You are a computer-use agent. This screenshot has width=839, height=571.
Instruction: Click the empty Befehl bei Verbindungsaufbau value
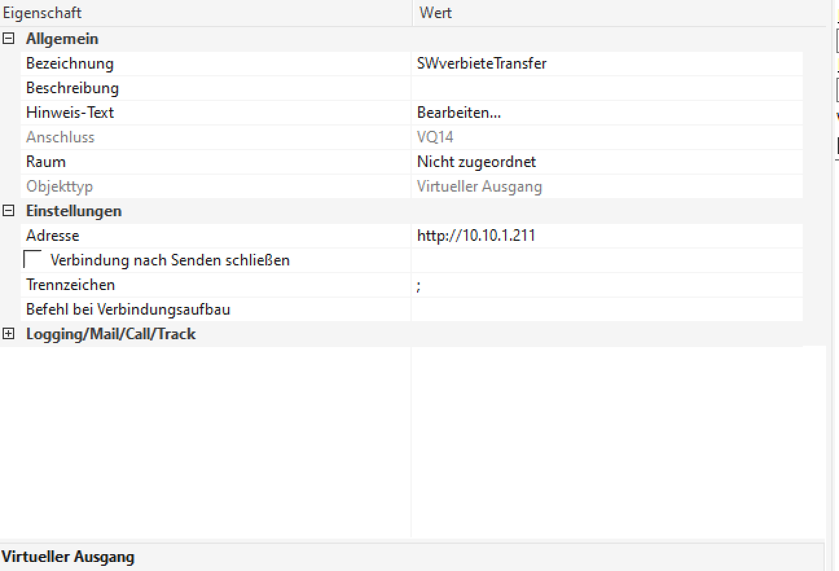pos(606,309)
